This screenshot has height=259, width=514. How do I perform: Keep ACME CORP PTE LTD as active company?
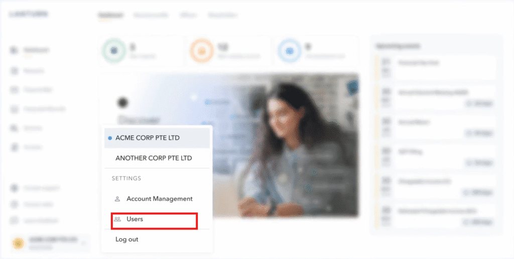(148, 138)
